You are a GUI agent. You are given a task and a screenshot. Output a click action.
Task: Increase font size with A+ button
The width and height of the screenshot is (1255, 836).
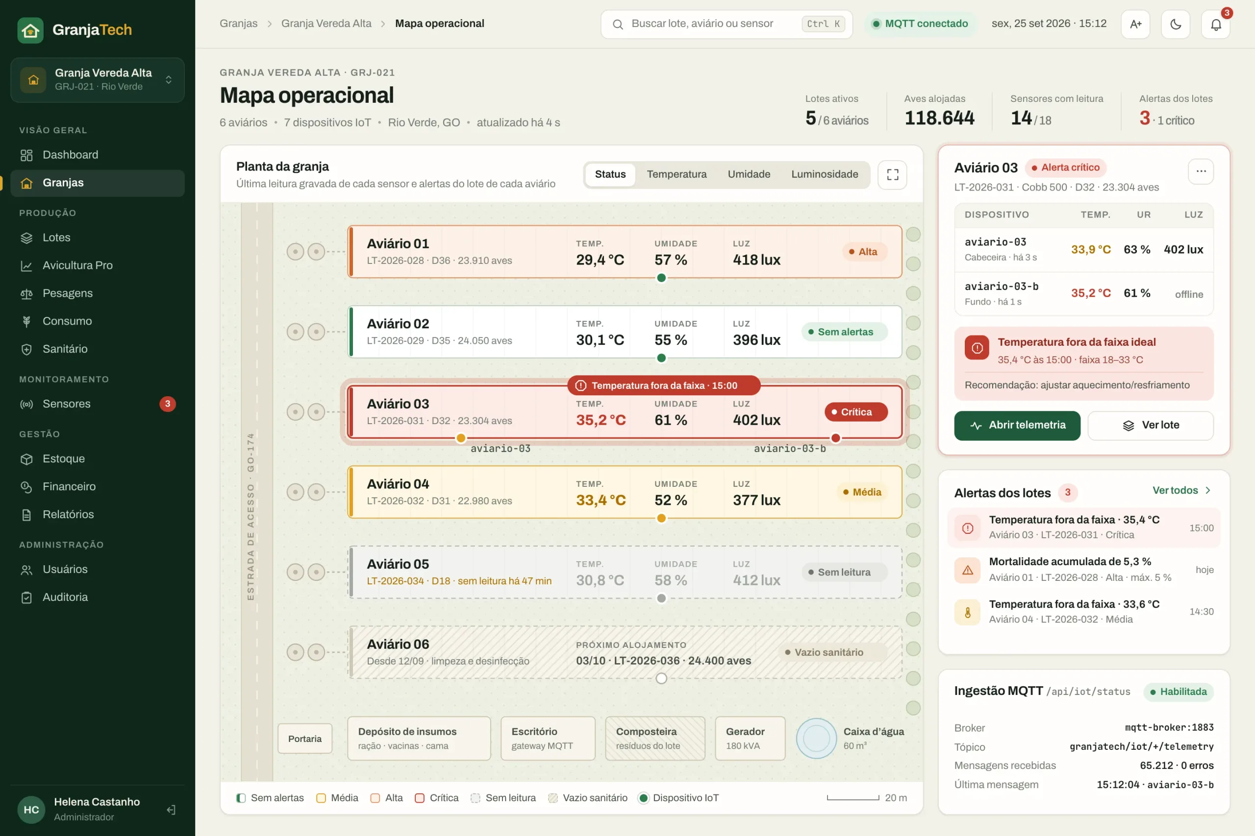[x=1135, y=24]
